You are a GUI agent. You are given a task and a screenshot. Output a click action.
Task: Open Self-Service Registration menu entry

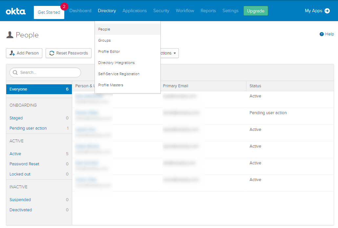[x=128, y=74]
